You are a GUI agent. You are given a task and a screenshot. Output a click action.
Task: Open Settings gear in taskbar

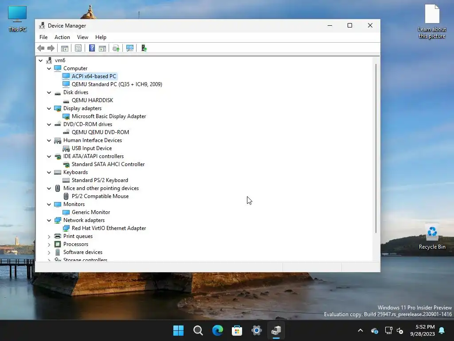point(257,330)
